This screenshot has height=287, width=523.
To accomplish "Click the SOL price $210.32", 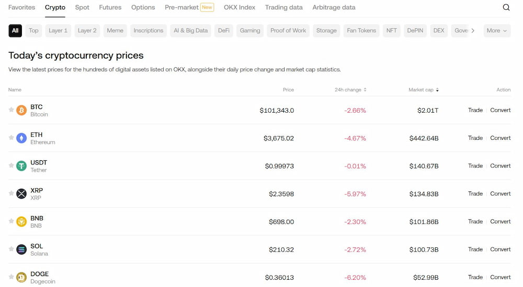I will [x=281, y=250].
